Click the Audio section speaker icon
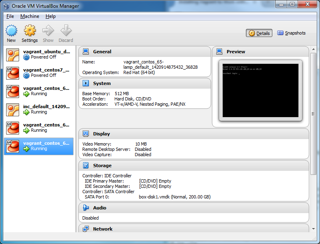The width and height of the screenshot is (320, 244). coord(86,208)
